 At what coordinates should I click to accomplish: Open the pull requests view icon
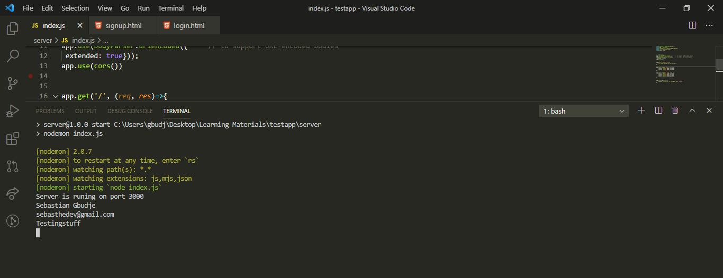click(x=12, y=166)
